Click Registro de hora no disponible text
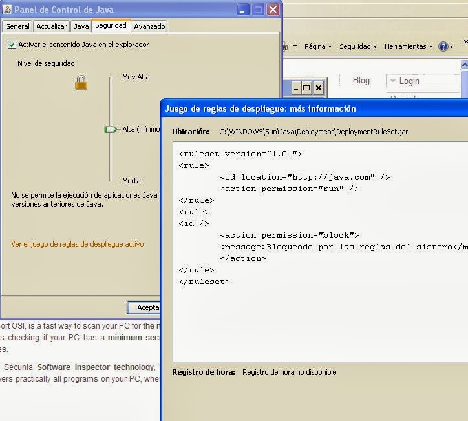Screen dimensions: 468x421 click(289, 372)
